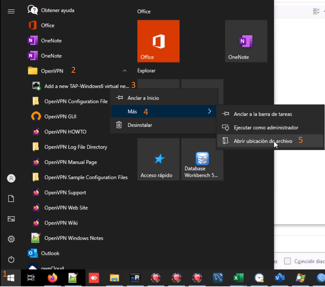Select Ejecutar como administrador

point(270,127)
